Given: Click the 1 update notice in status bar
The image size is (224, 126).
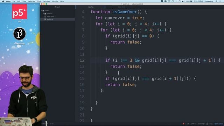Looking at the screenshot, I should [219, 124].
